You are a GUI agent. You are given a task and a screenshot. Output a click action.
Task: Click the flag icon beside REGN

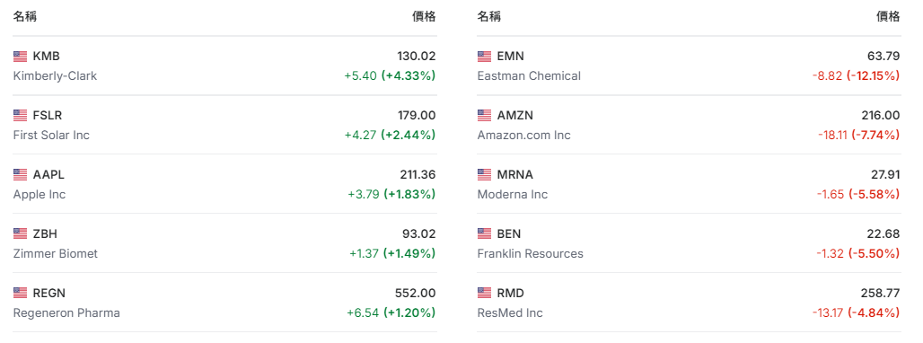point(20,293)
